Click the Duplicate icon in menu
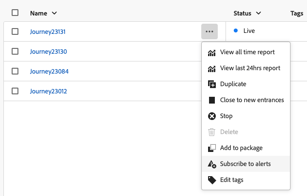307x196 pixels. tap(211, 84)
